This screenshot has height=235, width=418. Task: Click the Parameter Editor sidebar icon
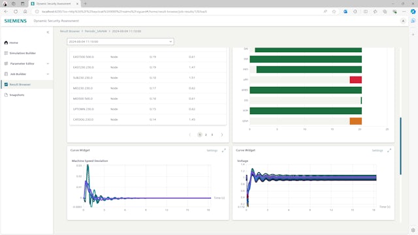6,63
